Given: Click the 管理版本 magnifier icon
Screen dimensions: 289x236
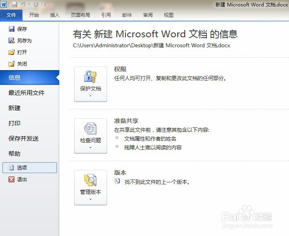Looking at the screenshot, I should pyautogui.click(x=90, y=180).
